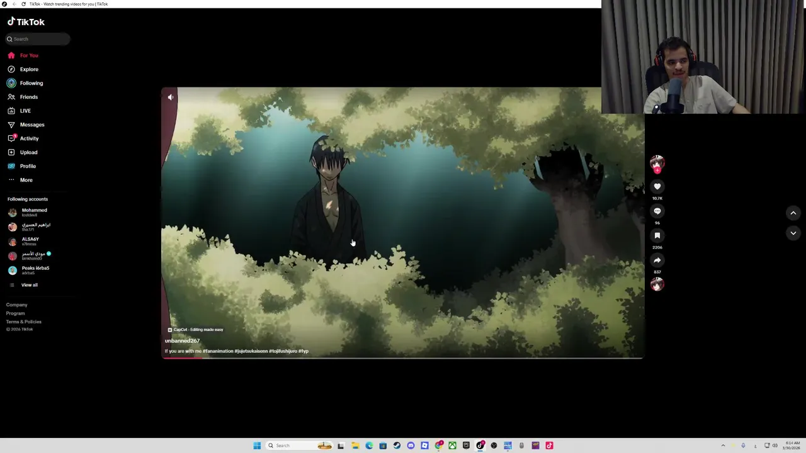The width and height of the screenshot is (806, 453).
Task: Open the Xbox app on taskbar
Action: (x=452, y=445)
